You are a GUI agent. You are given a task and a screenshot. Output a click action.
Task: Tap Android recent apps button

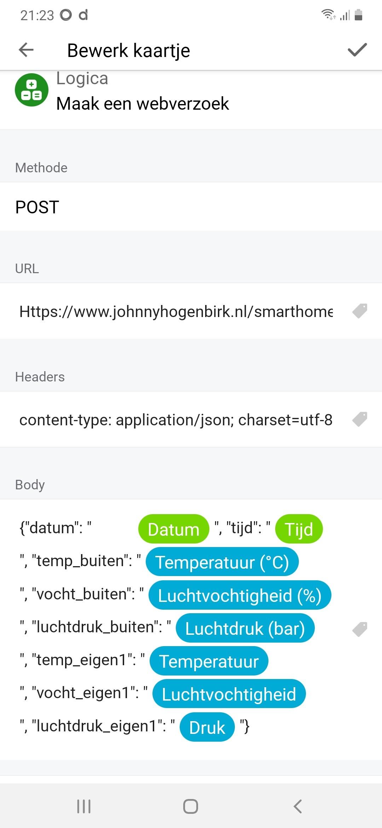tap(84, 806)
